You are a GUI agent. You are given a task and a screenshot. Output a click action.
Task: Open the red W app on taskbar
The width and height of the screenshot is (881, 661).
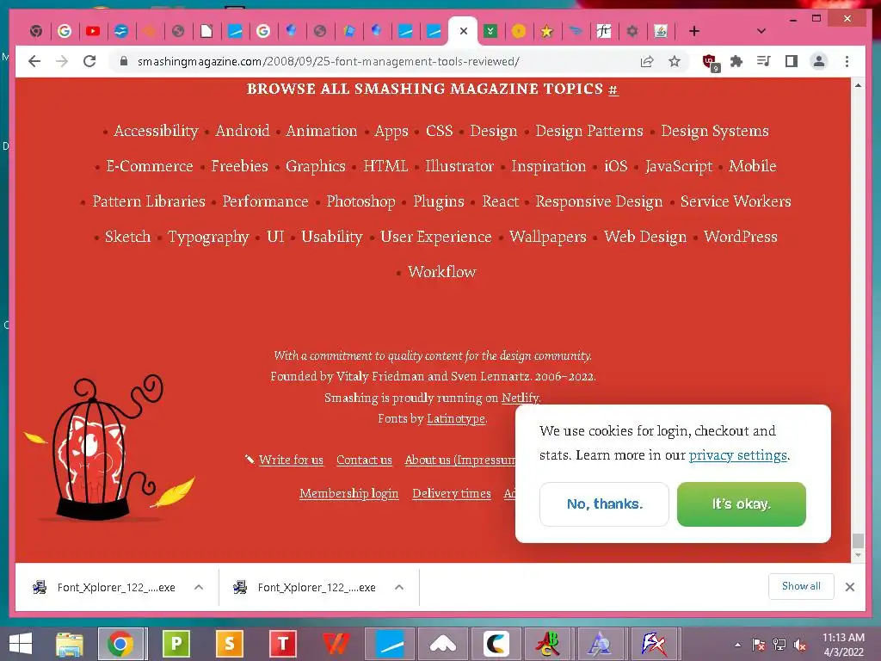pos(336,644)
